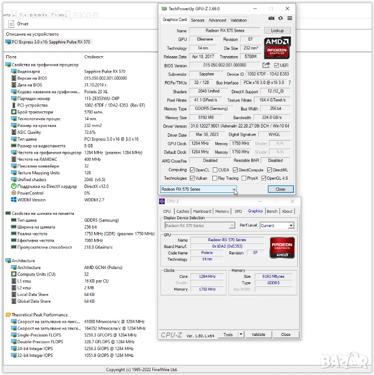The height and width of the screenshot is (375, 374).
Task: Select PCI Express Sapphire Pulse RX 570 device
Action: coord(48,42)
